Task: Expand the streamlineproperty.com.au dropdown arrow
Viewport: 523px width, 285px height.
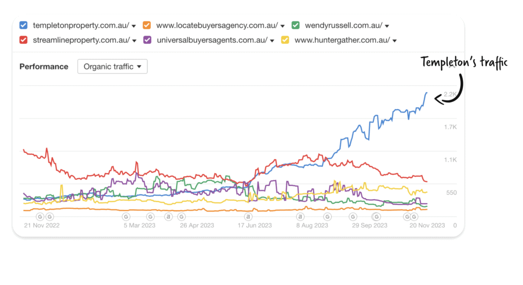Action: click(x=134, y=41)
